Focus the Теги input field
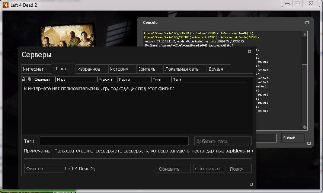Screen dimensions: 323x193 tap(114, 141)
